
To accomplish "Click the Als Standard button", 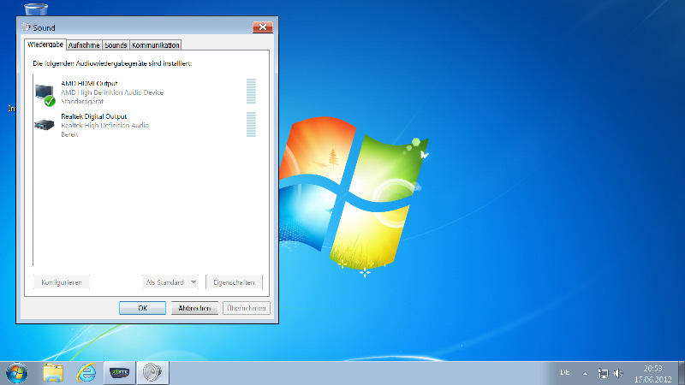I will click(164, 282).
